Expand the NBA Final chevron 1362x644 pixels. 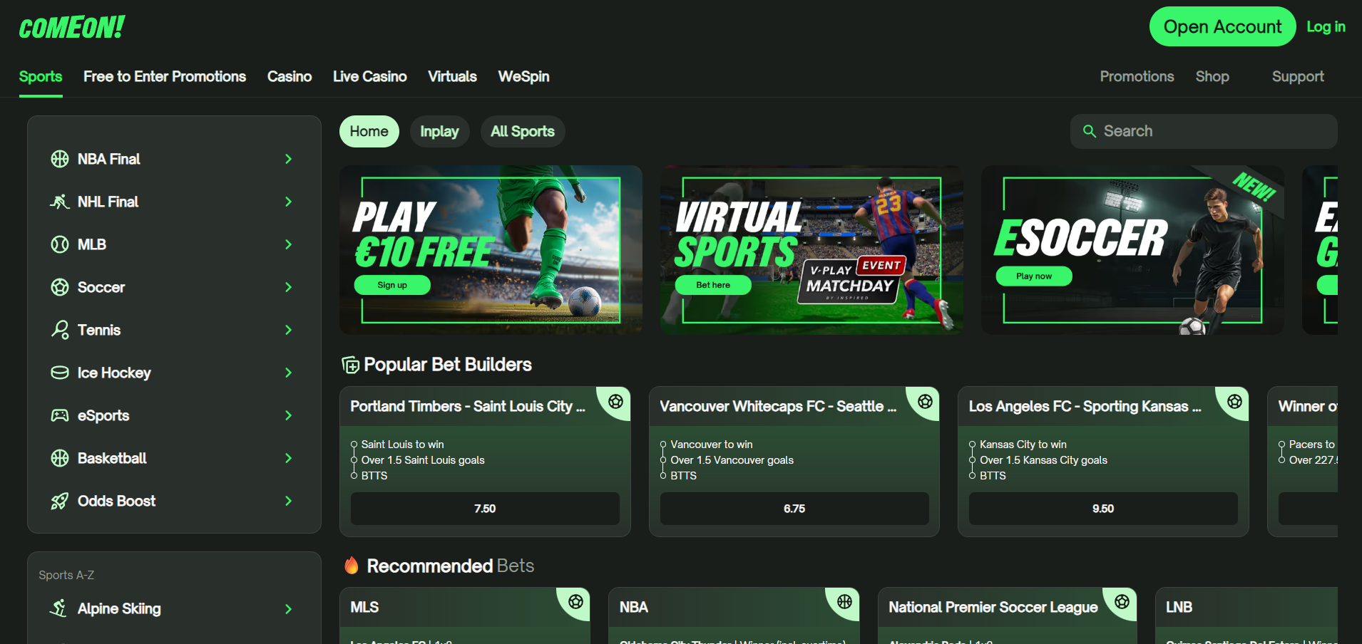[288, 159]
